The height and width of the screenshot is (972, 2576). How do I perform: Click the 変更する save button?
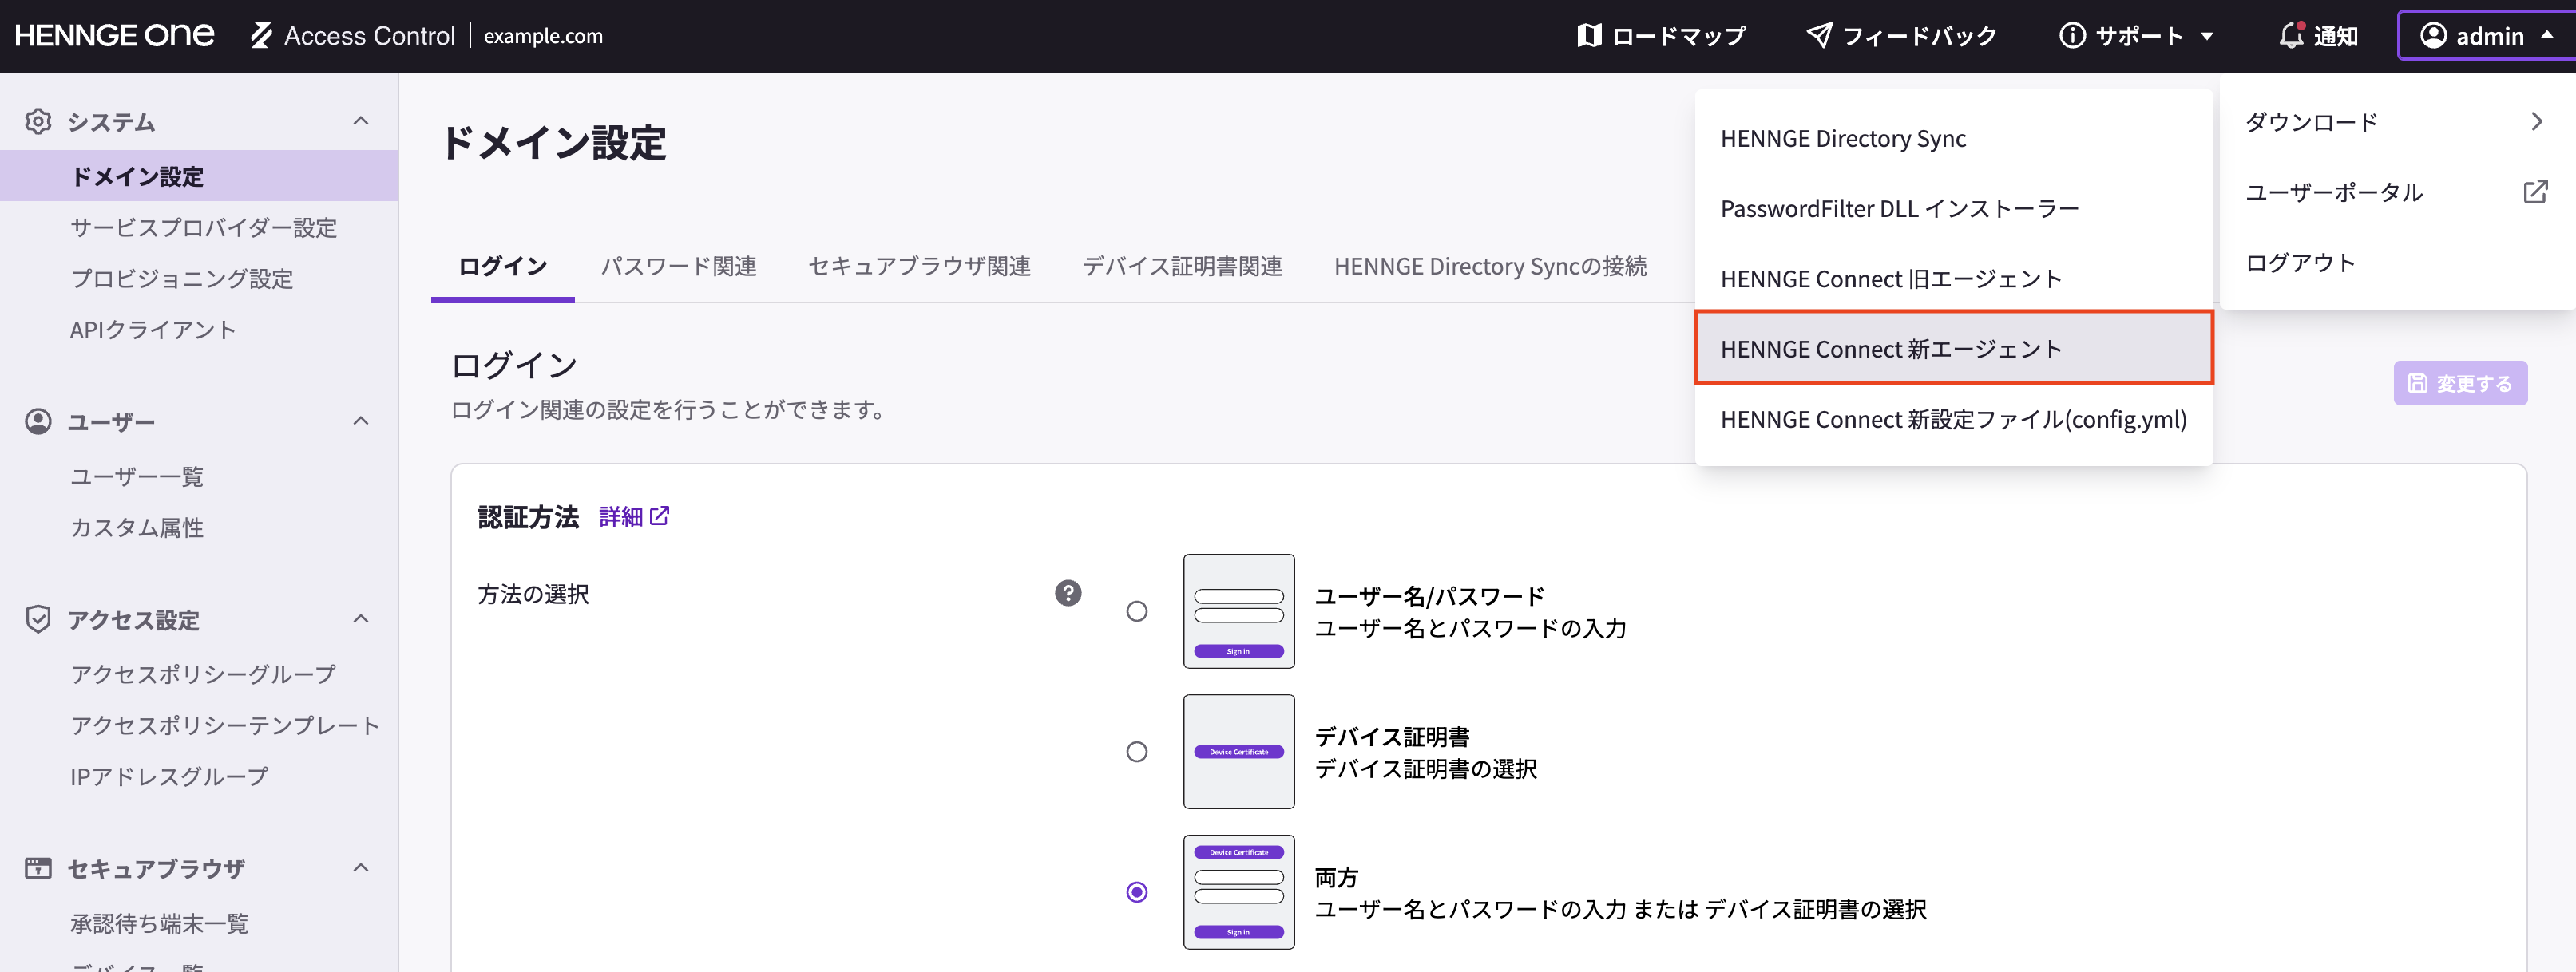2460,381
